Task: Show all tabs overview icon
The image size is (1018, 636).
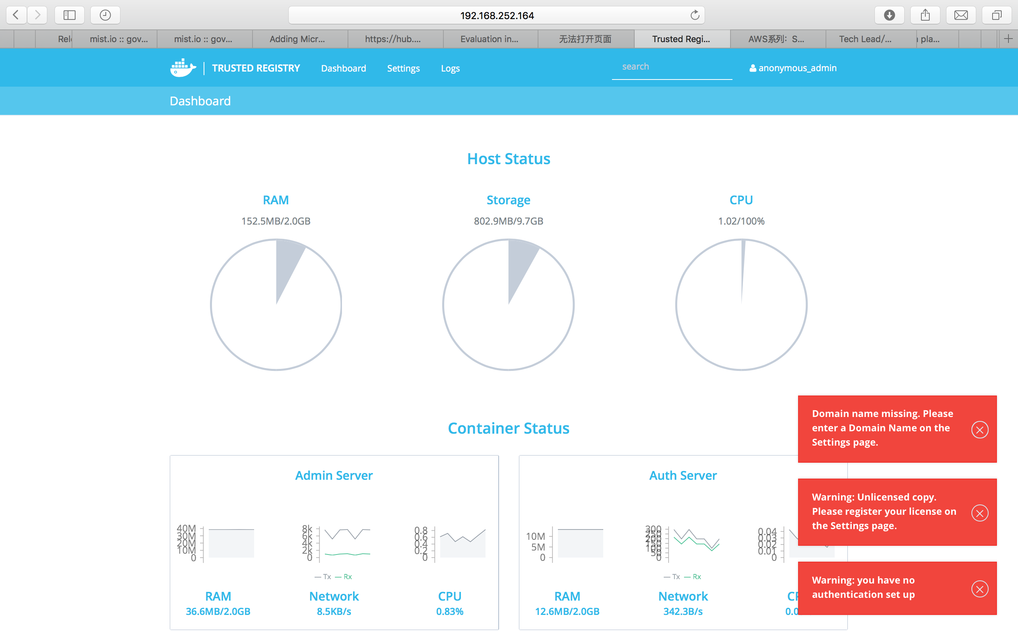Action: [x=997, y=15]
